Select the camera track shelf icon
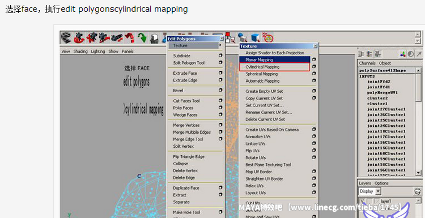The image size is (425, 218). 92,37
